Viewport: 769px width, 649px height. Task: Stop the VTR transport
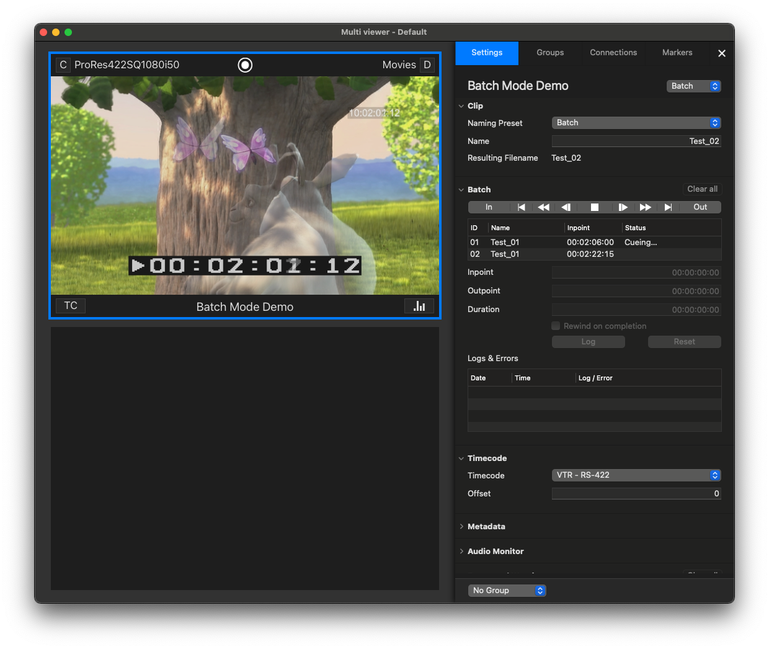(x=594, y=207)
